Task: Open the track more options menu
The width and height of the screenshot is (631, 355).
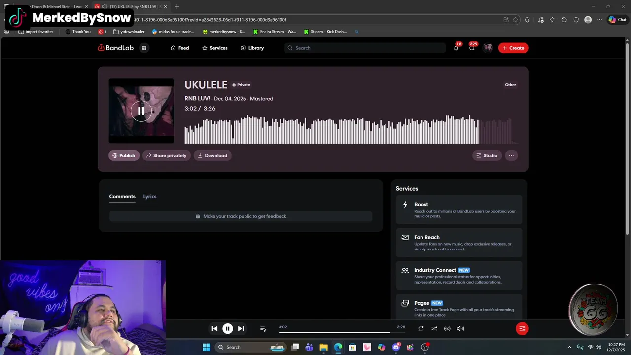Action: (x=511, y=155)
